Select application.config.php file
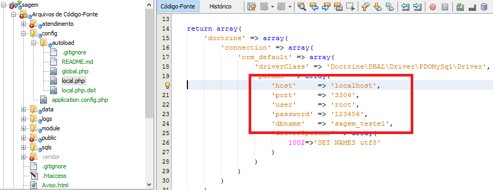The image size is (493, 190). pyautogui.click(x=80, y=100)
